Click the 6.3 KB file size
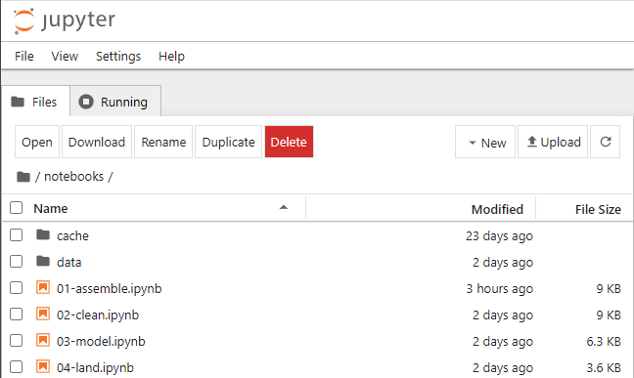 [x=604, y=342]
